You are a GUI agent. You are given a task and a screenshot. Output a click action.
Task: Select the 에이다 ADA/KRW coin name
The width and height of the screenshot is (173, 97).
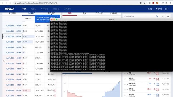(132, 90)
